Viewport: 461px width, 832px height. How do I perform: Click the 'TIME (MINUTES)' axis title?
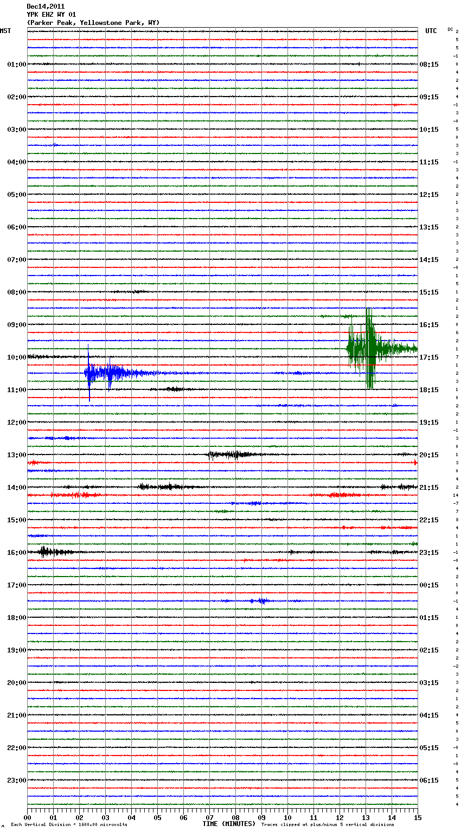pyautogui.click(x=229, y=824)
